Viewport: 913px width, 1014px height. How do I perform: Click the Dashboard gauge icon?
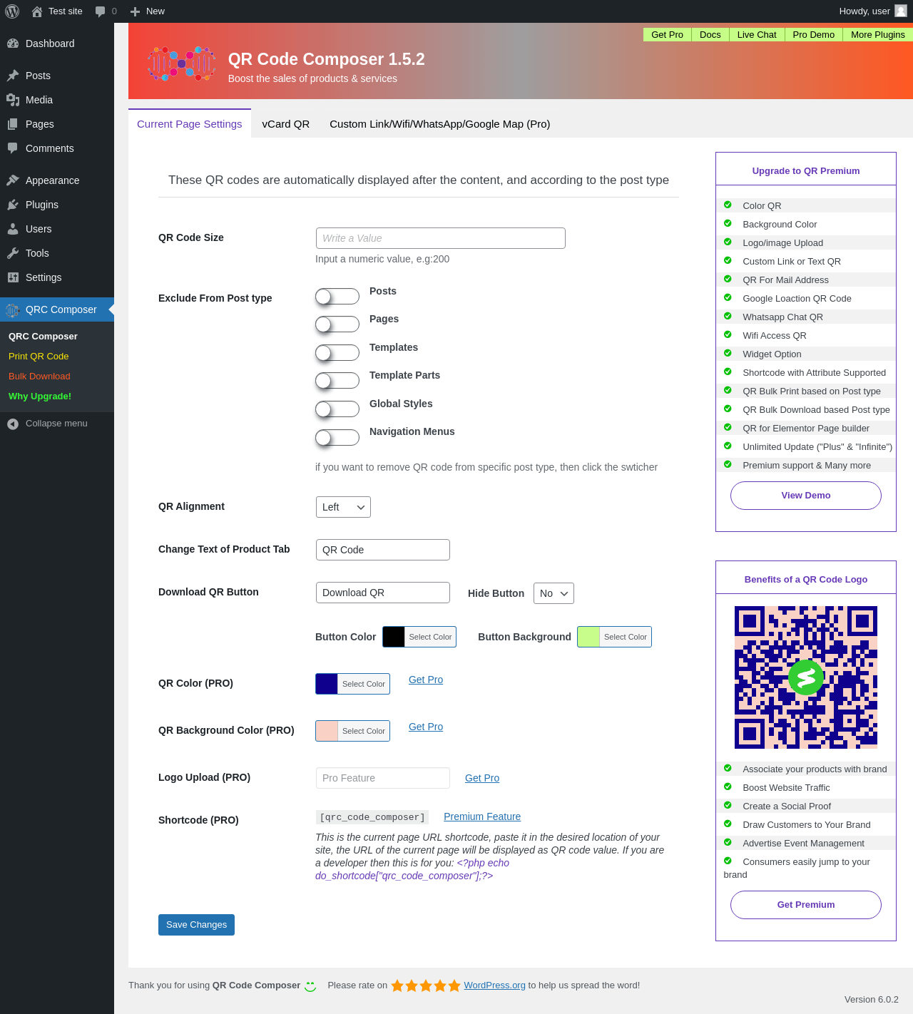(13, 43)
